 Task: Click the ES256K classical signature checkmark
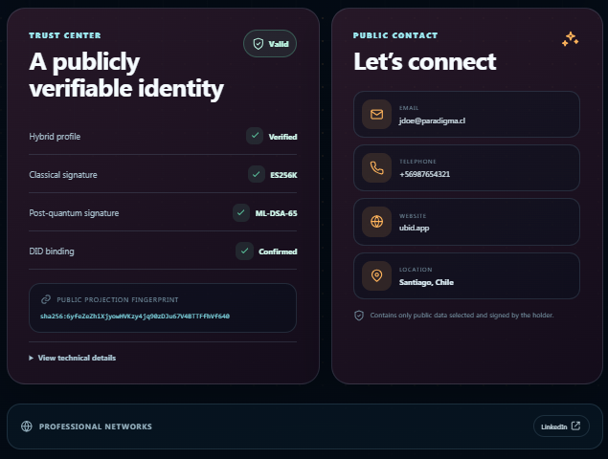coord(257,174)
